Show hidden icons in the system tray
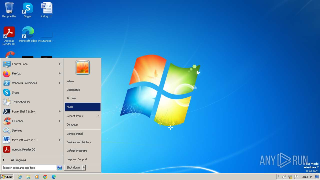 click(279, 177)
